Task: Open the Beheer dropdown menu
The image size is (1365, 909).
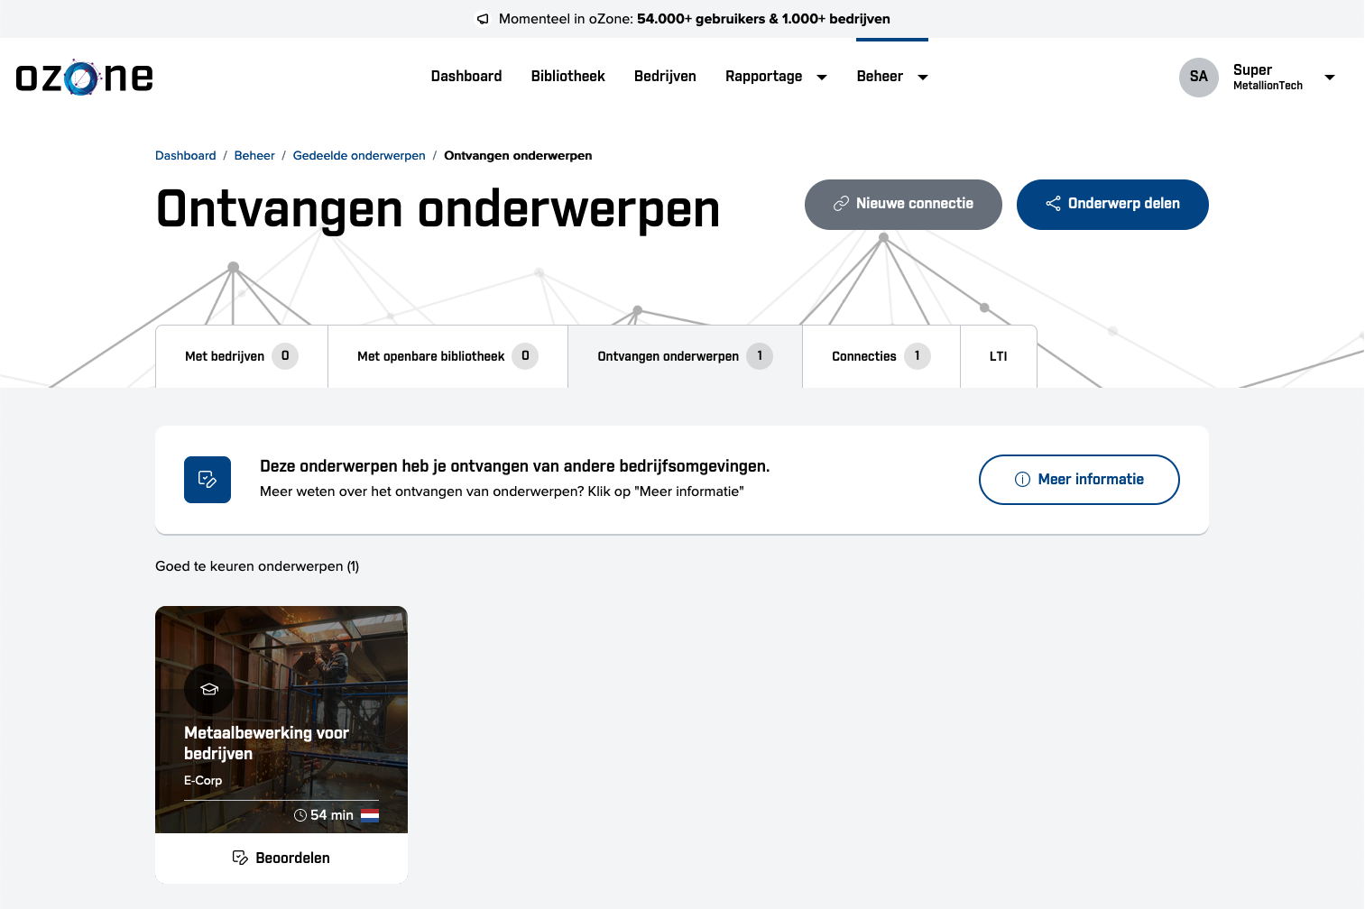Action: (x=891, y=77)
